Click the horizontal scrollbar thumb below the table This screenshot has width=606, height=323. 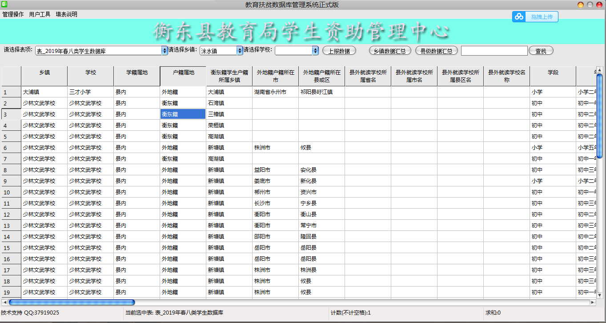(72, 303)
